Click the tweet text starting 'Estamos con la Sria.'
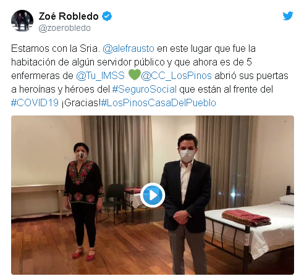299x276 pixels. [x=149, y=75]
